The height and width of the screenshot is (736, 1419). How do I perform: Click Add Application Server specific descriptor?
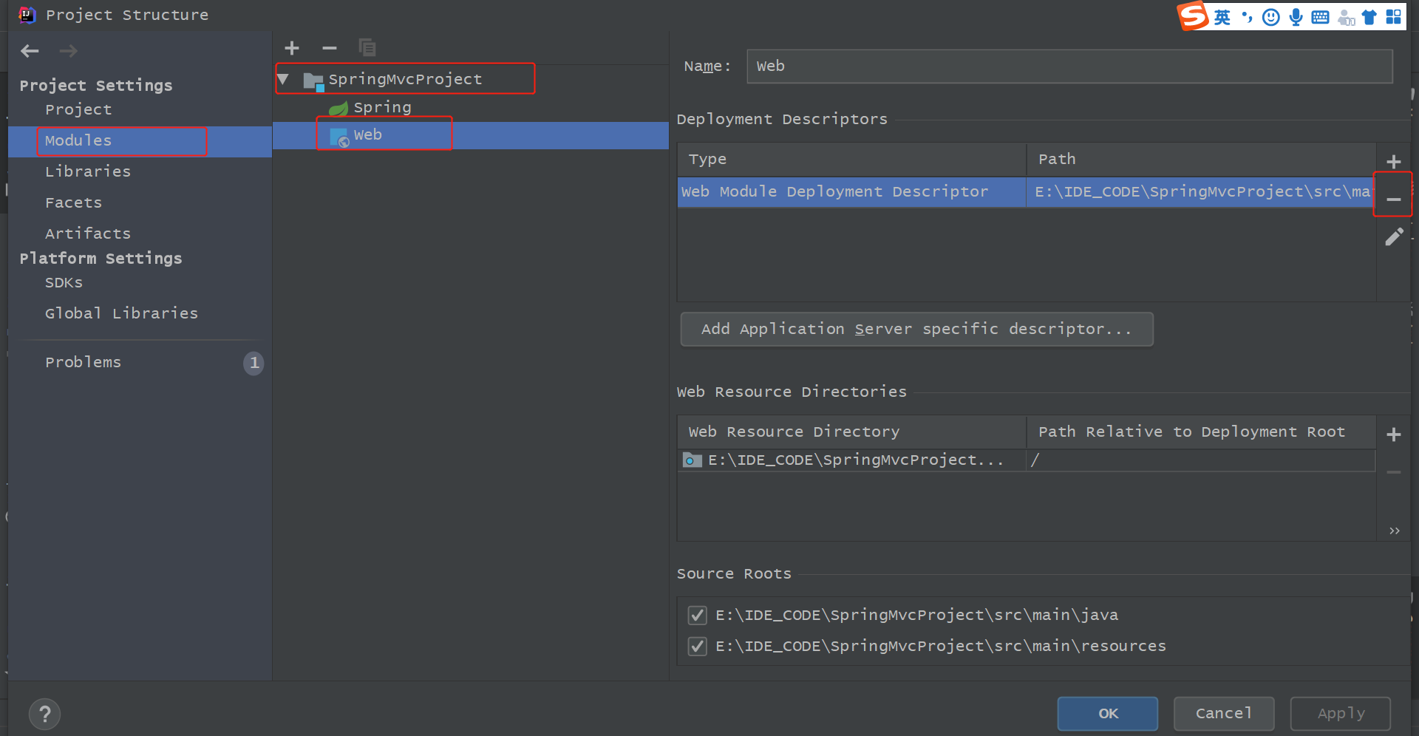pos(916,329)
